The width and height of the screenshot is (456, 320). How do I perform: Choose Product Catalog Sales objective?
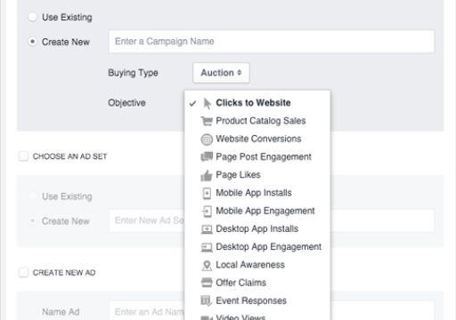click(x=257, y=121)
